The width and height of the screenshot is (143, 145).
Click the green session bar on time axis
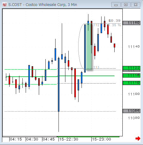point(88,137)
